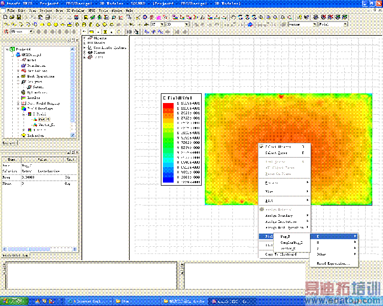
Task: Expand the Mesh Operations tree node
Action: click(18, 76)
